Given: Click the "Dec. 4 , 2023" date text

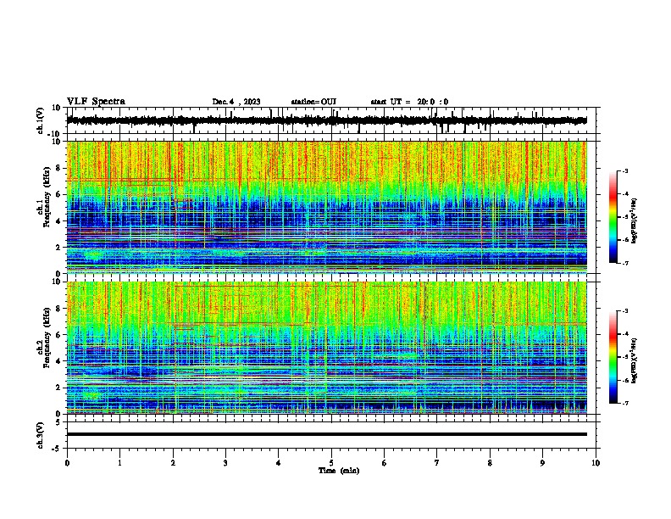Looking at the screenshot, I should tap(236, 102).
